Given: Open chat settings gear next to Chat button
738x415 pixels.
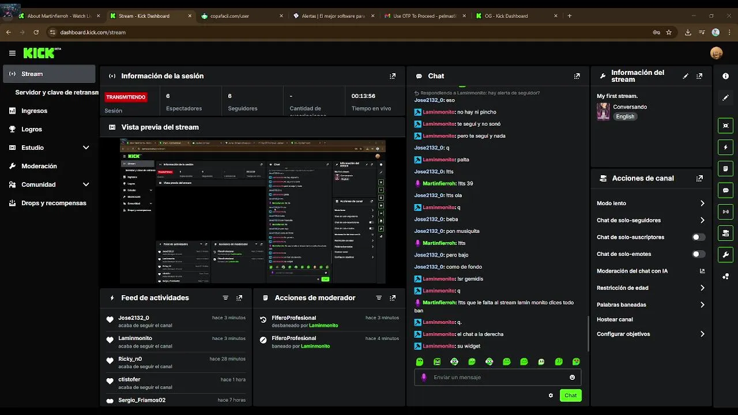Looking at the screenshot, I should [551, 395].
